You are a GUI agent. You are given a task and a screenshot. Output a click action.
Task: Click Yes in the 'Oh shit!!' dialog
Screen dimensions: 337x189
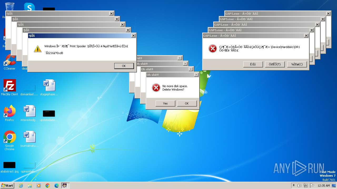pos(165,103)
